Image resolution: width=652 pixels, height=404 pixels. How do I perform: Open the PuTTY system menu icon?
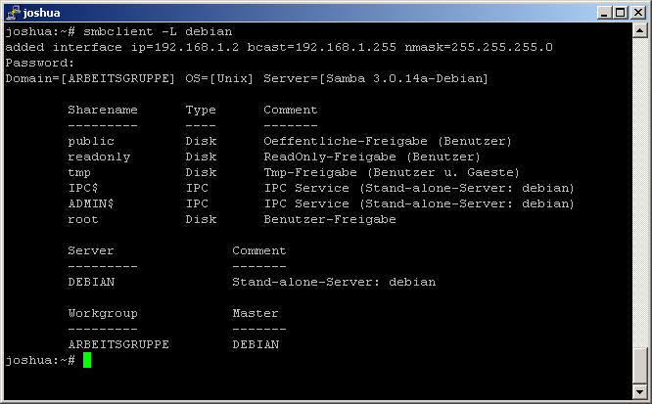(13, 12)
